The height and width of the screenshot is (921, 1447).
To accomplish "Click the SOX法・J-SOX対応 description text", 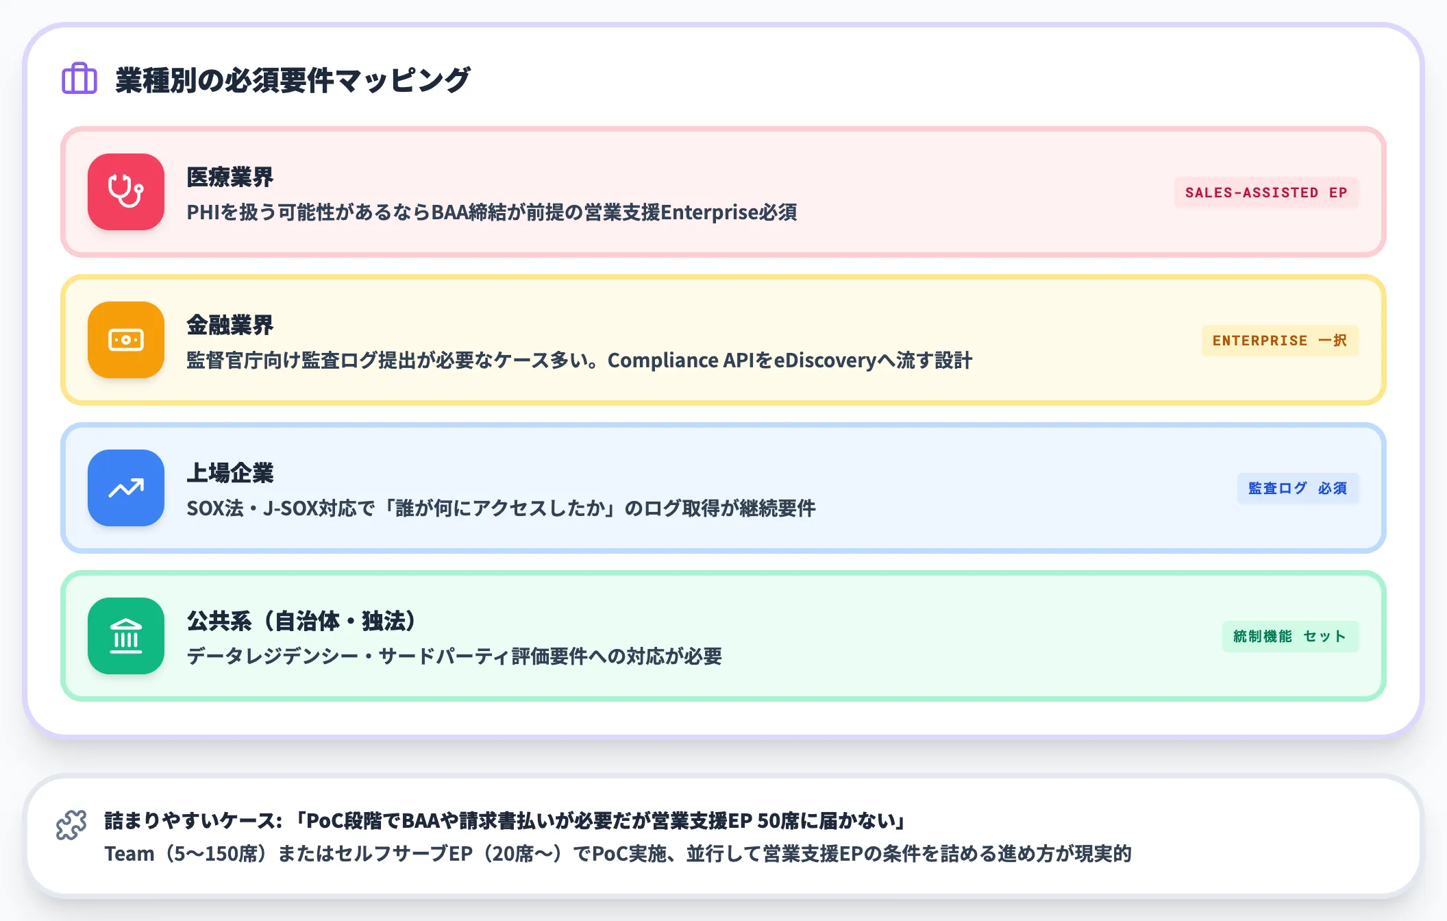I will [x=501, y=508].
